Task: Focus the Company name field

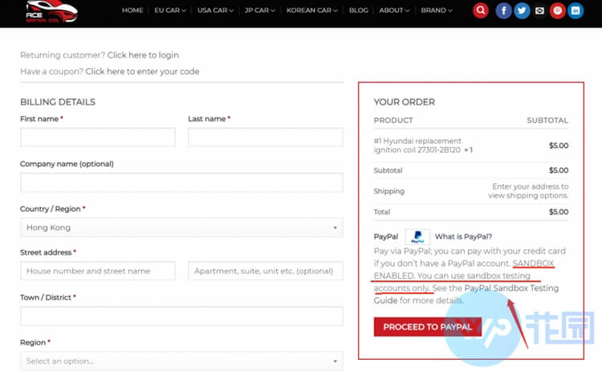Action: tap(181, 182)
